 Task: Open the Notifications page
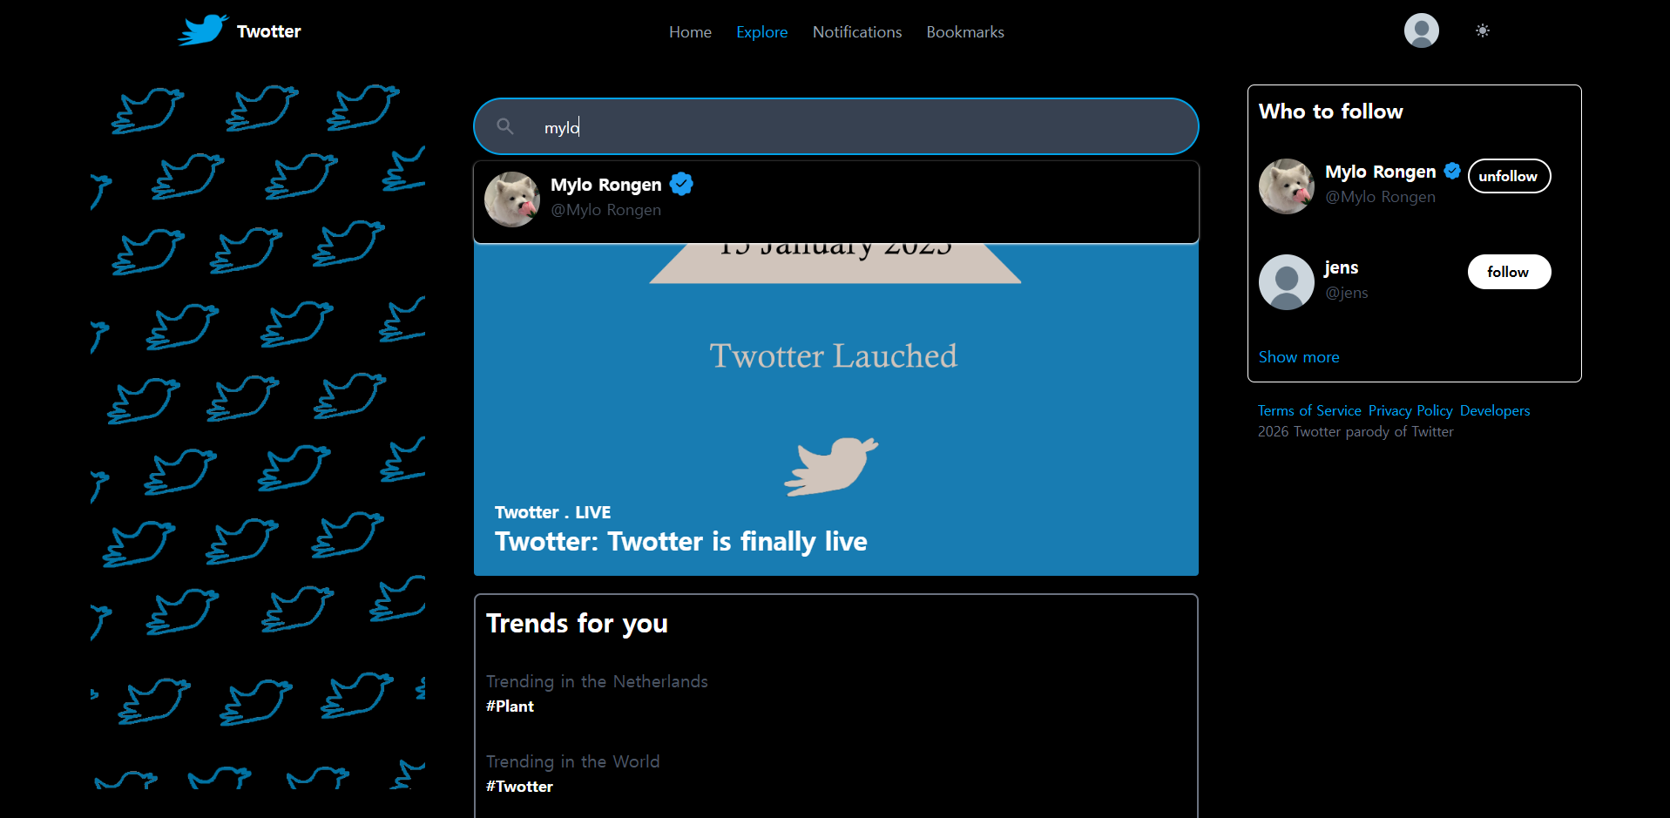(x=856, y=32)
